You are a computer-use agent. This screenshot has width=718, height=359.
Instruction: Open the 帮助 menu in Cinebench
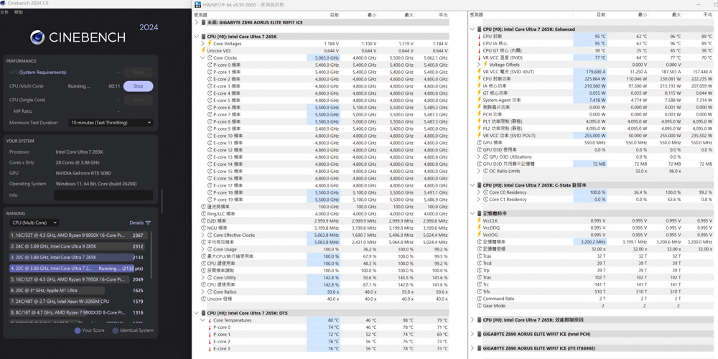coord(19,12)
